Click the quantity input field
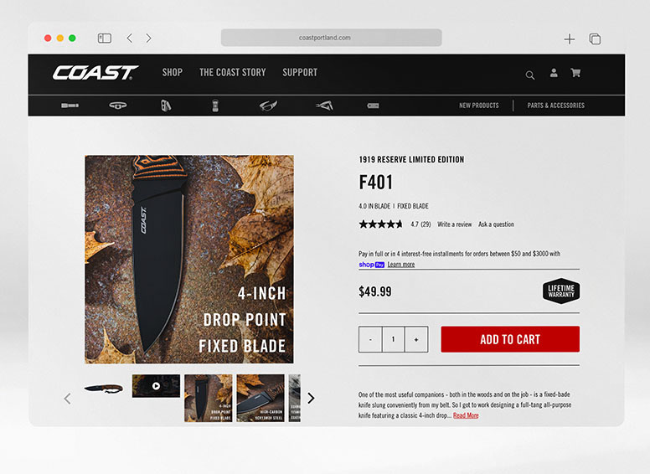The width and height of the screenshot is (650, 474). coord(394,339)
